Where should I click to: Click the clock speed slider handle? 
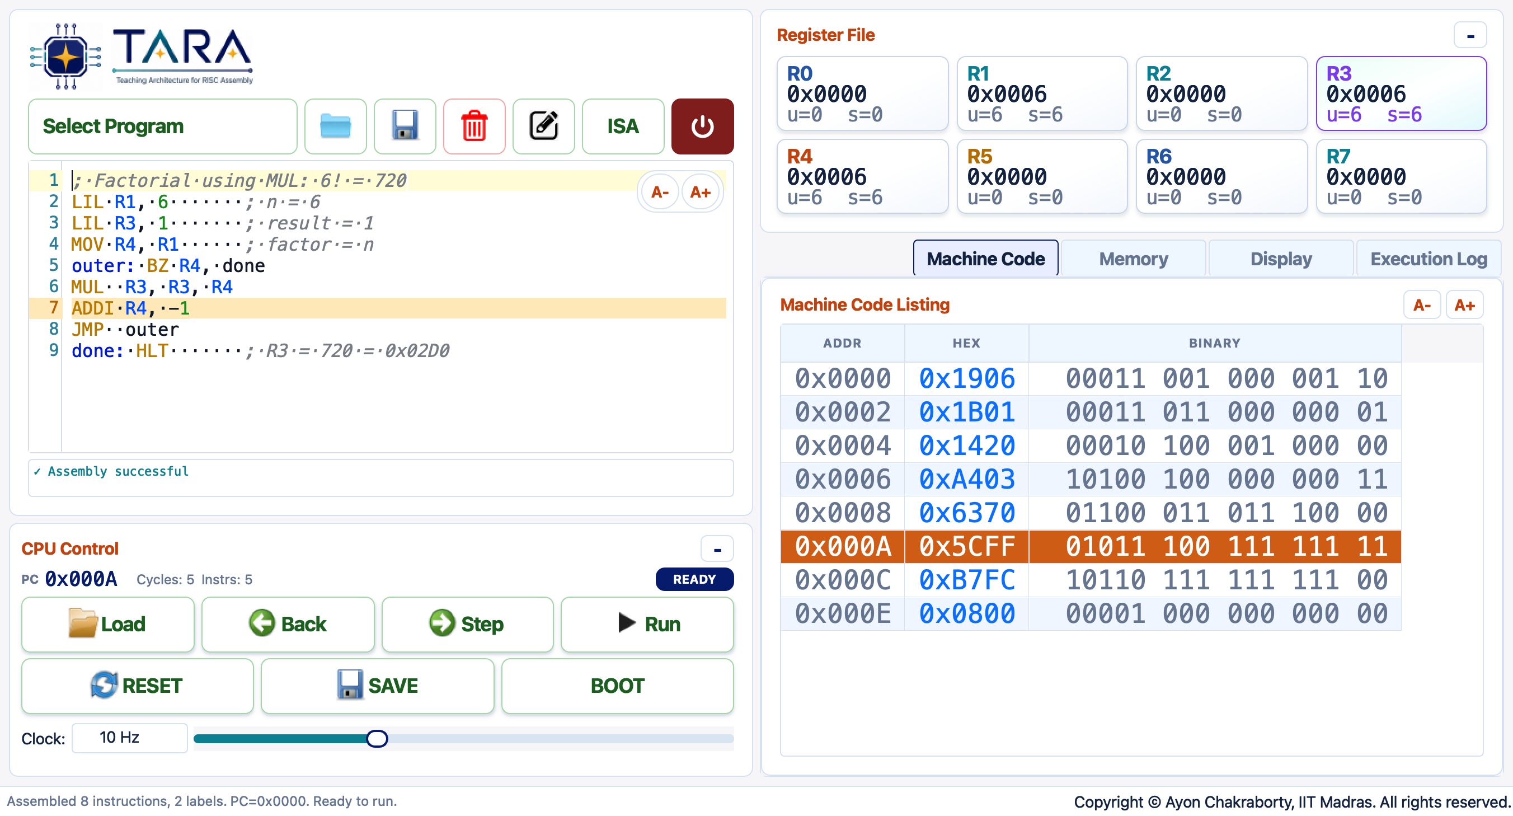coord(377,738)
